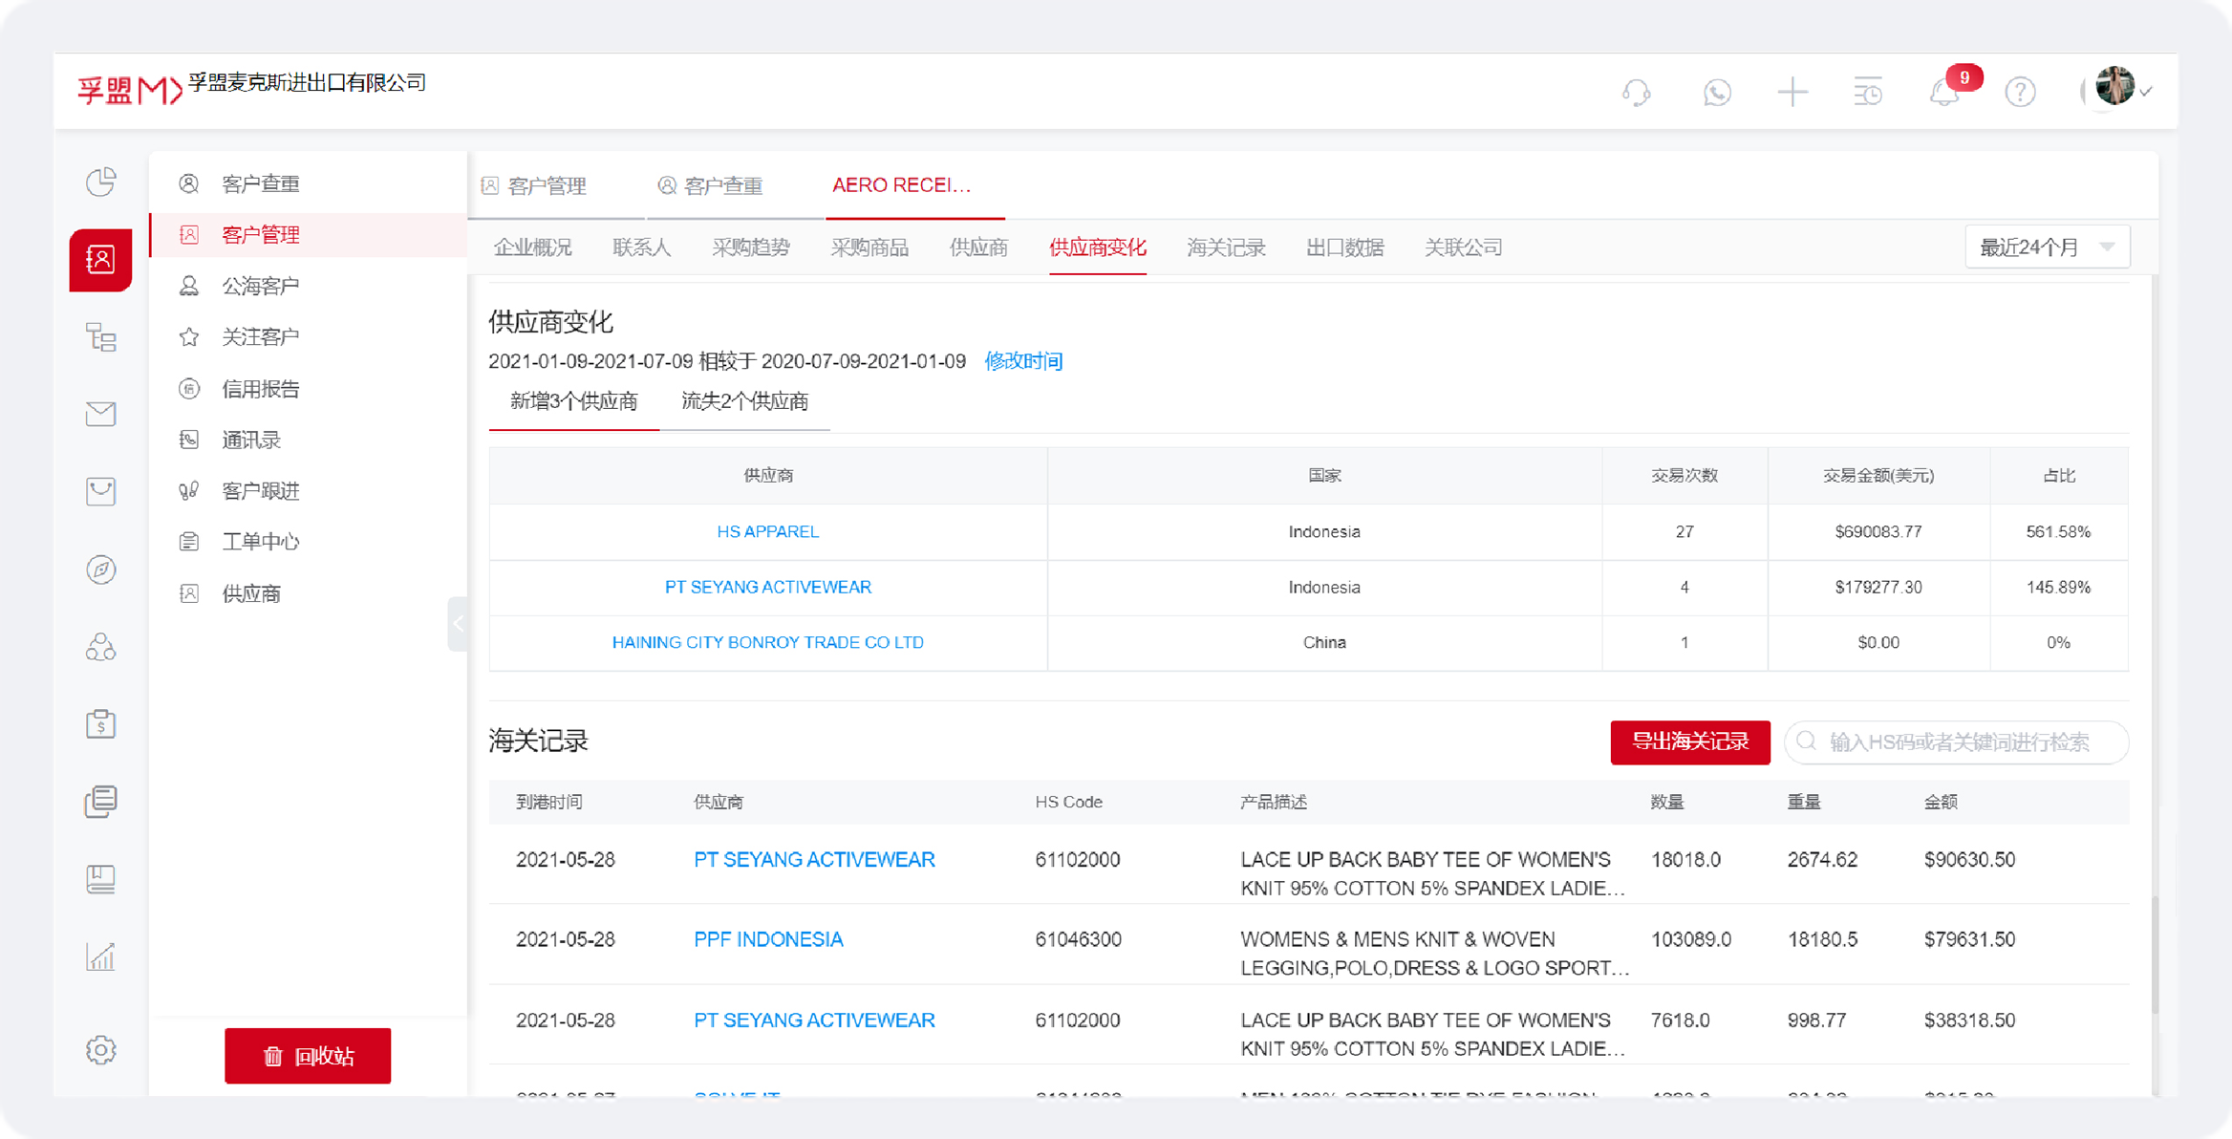
Task: Click the 导出海关记录 export button
Action: coord(1689,741)
